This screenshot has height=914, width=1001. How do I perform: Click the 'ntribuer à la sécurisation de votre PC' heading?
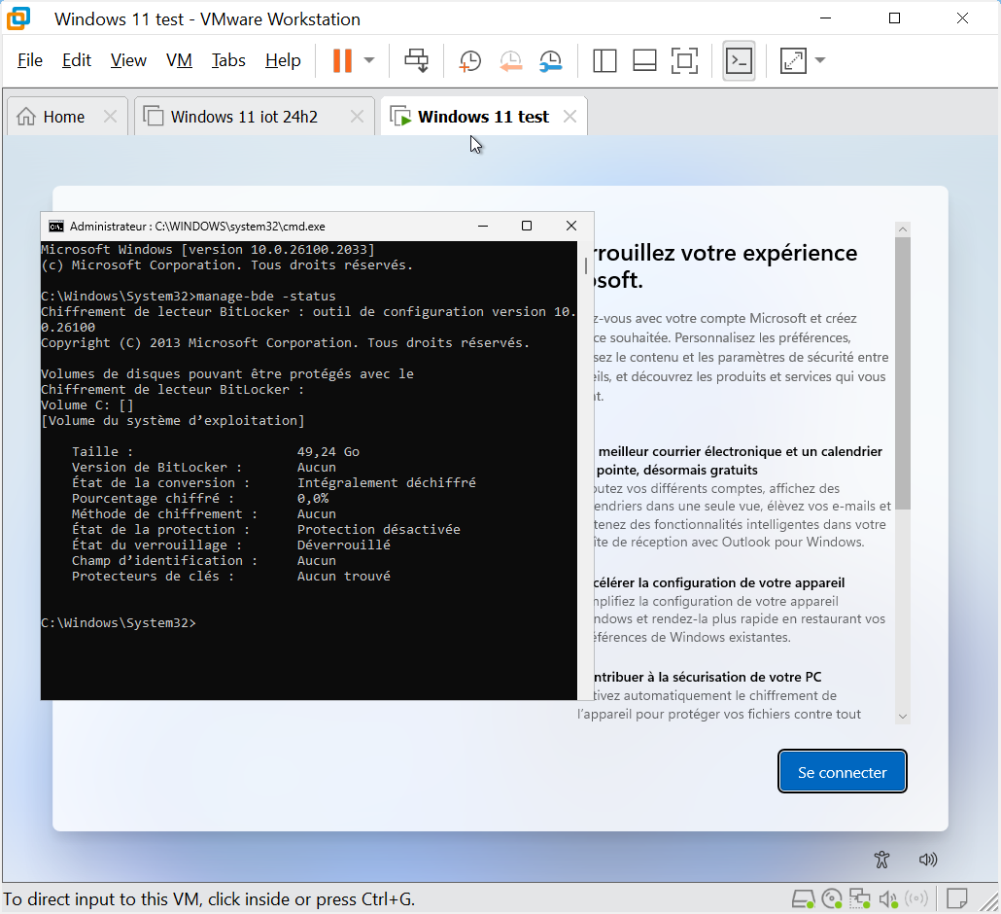708,677
